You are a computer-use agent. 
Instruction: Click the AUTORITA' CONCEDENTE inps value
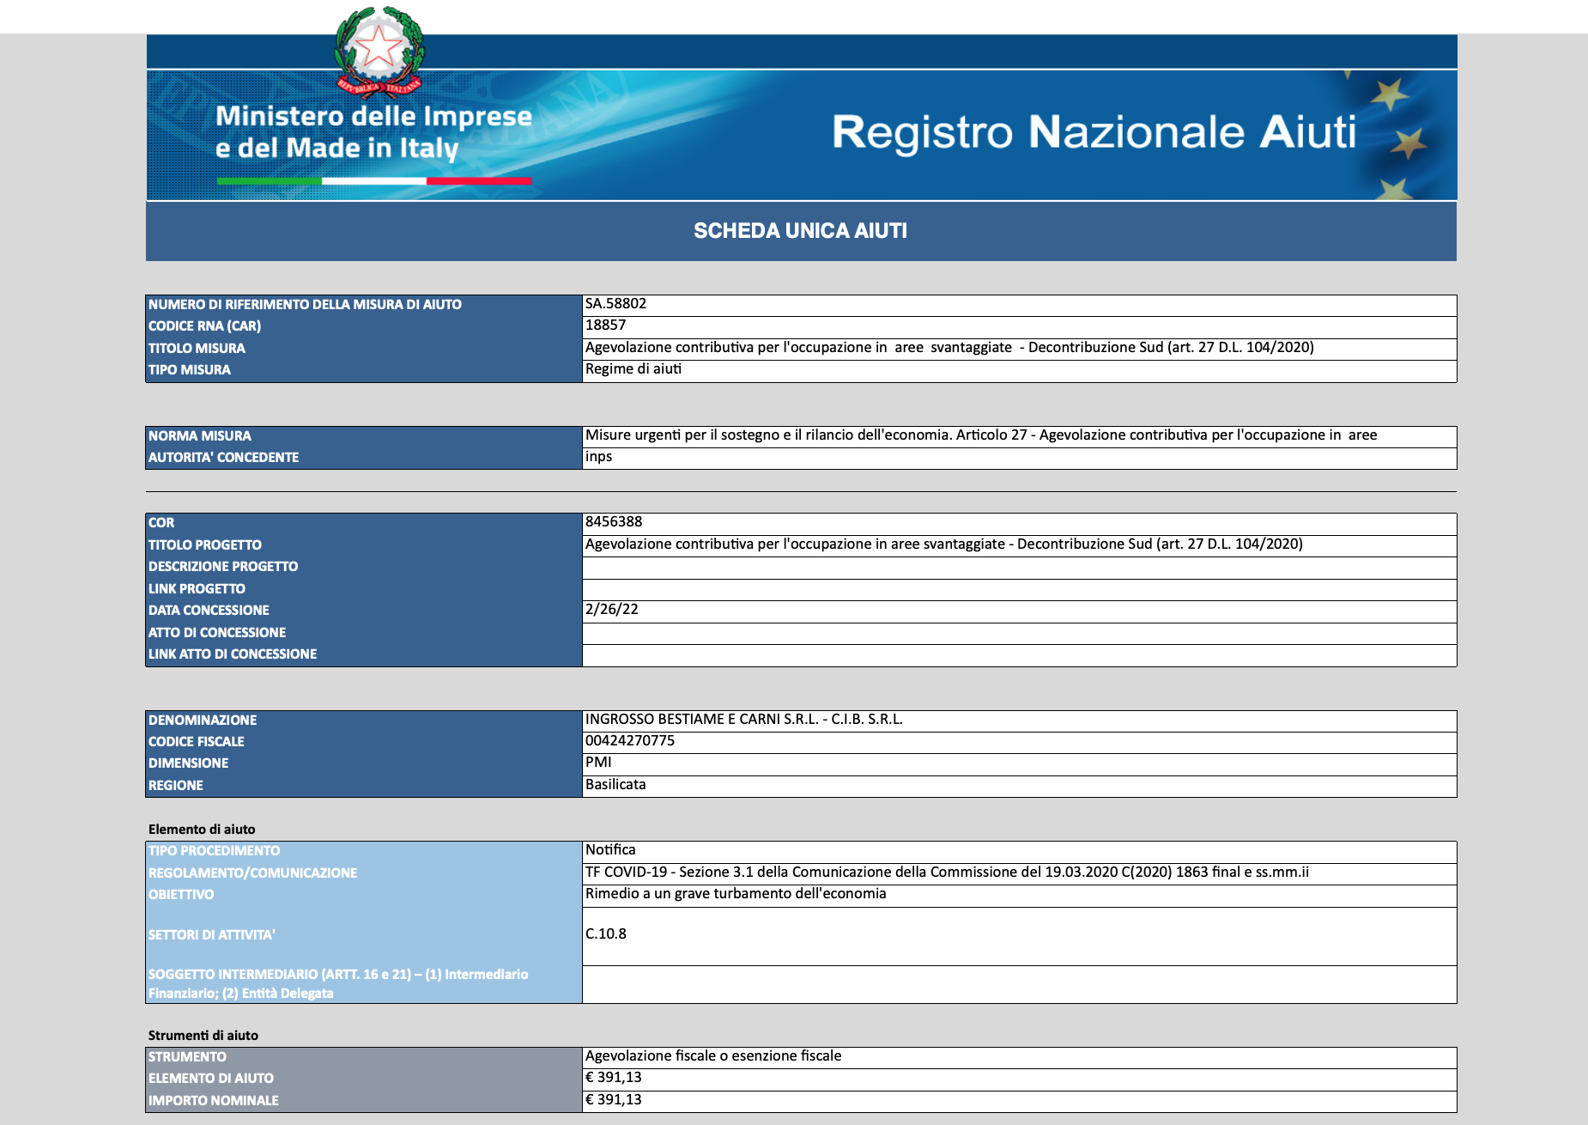tap(1019, 458)
